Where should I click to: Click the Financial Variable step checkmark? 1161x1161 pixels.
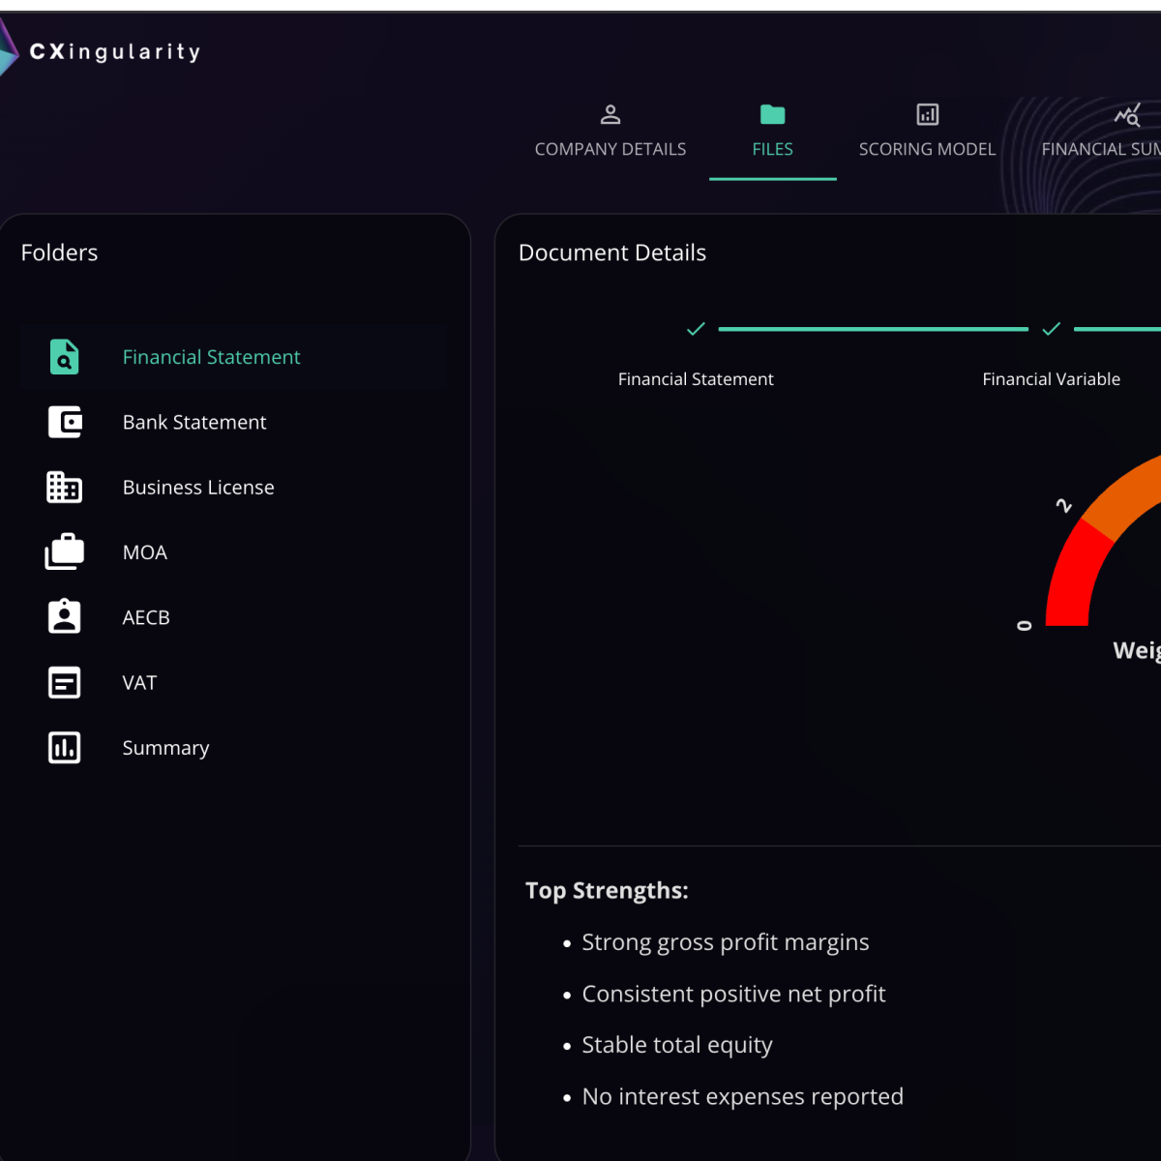(1051, 329)
